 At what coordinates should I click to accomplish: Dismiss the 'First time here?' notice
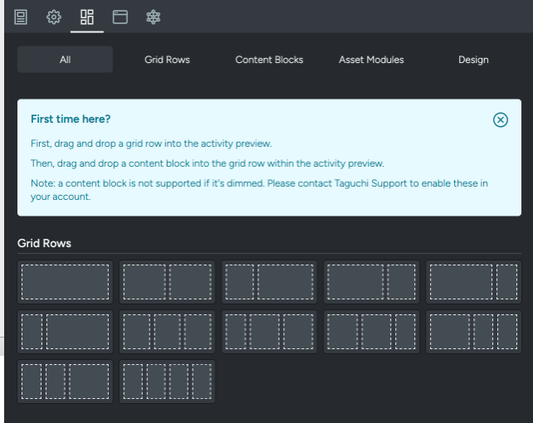500,119
